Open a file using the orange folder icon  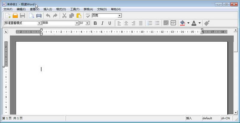[x=15, y=16]
